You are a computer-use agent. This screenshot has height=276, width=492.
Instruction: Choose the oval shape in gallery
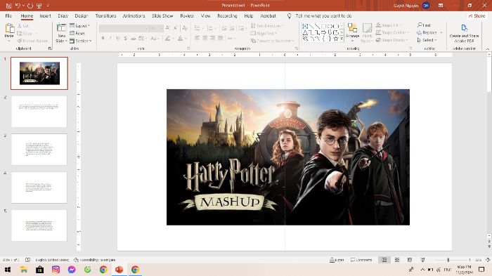330,26
